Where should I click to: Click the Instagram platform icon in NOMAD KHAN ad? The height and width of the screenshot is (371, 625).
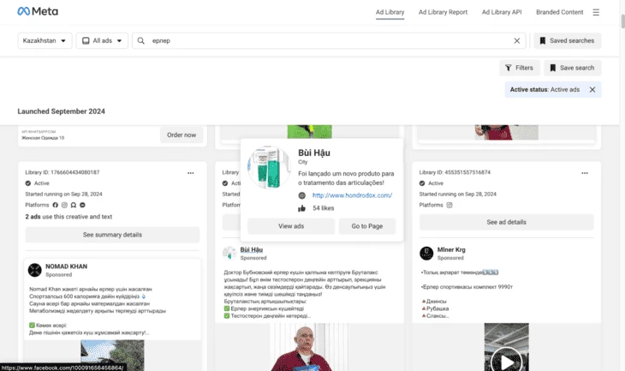point(64,205)
